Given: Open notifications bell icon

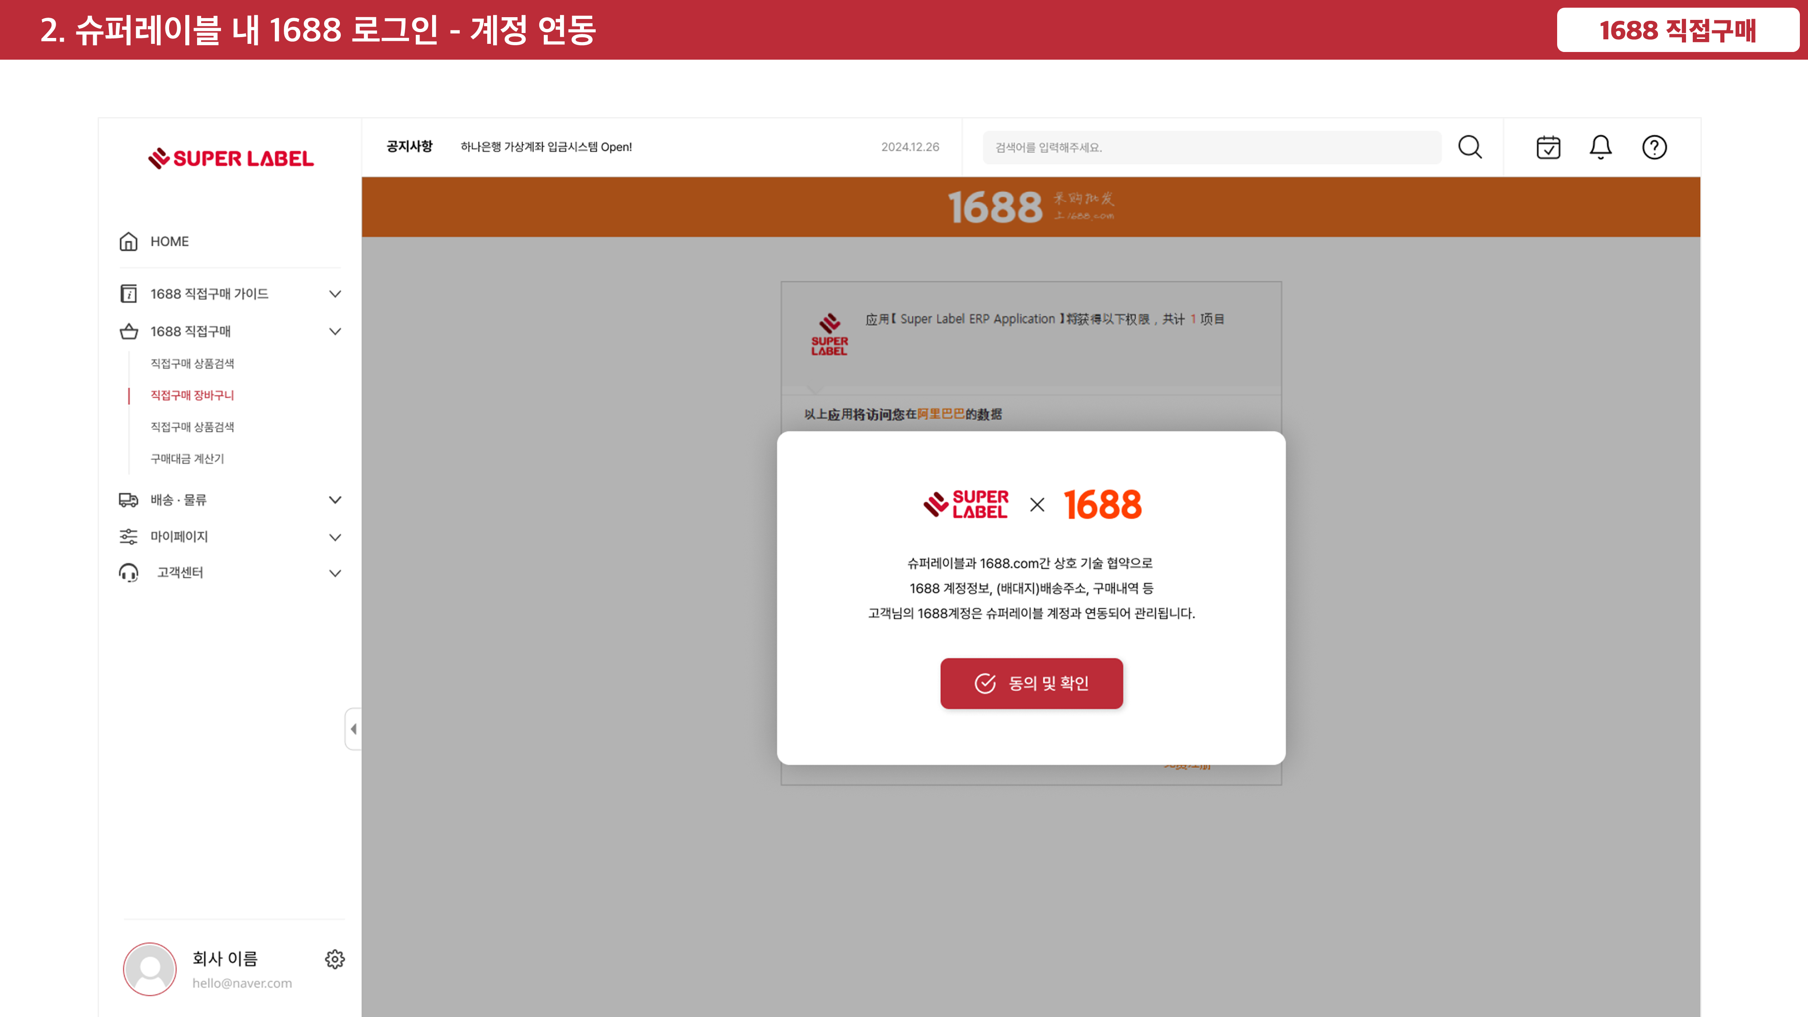Looking at the screenshot, I should click(x=1601, y=147).
